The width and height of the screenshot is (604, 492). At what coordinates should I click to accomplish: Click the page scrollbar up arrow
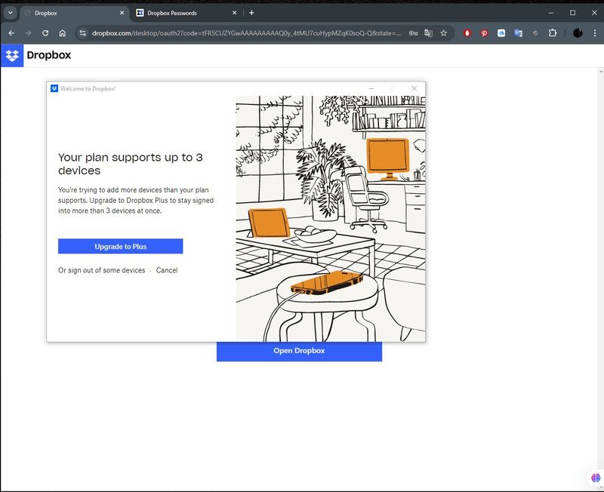pos(601,71)
